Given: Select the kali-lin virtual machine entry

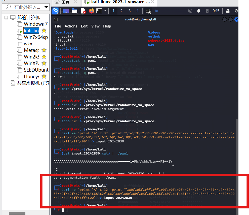Looking at the screenshot, I should [x=31, y=30].
